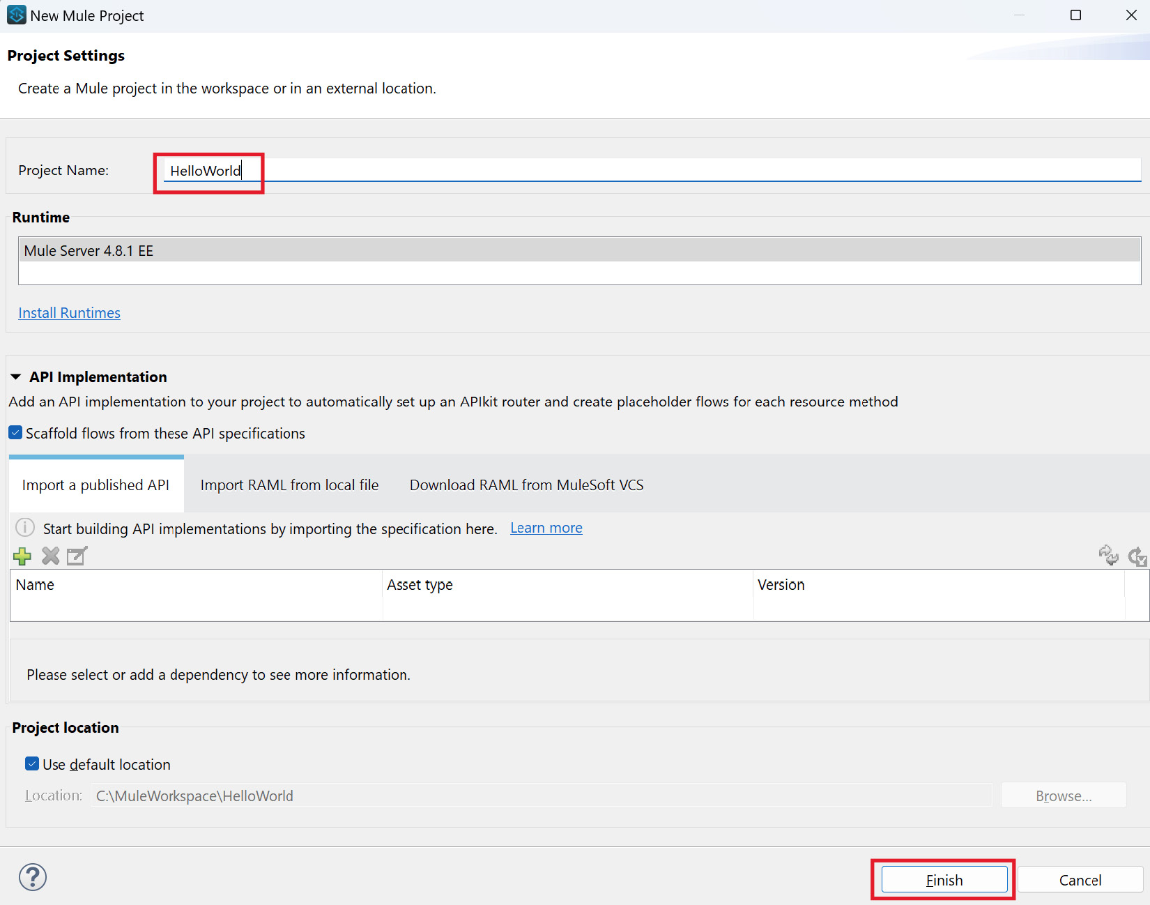
Task: Click the download/update dependency icon
Action: click(x=1137, y=556)
